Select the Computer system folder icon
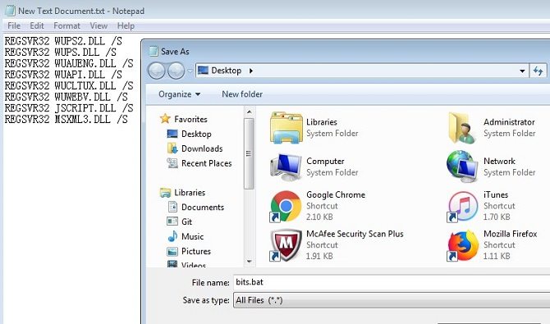Image resolution: width=550 pixels, height=324 pixels. (x=286, y=167)
